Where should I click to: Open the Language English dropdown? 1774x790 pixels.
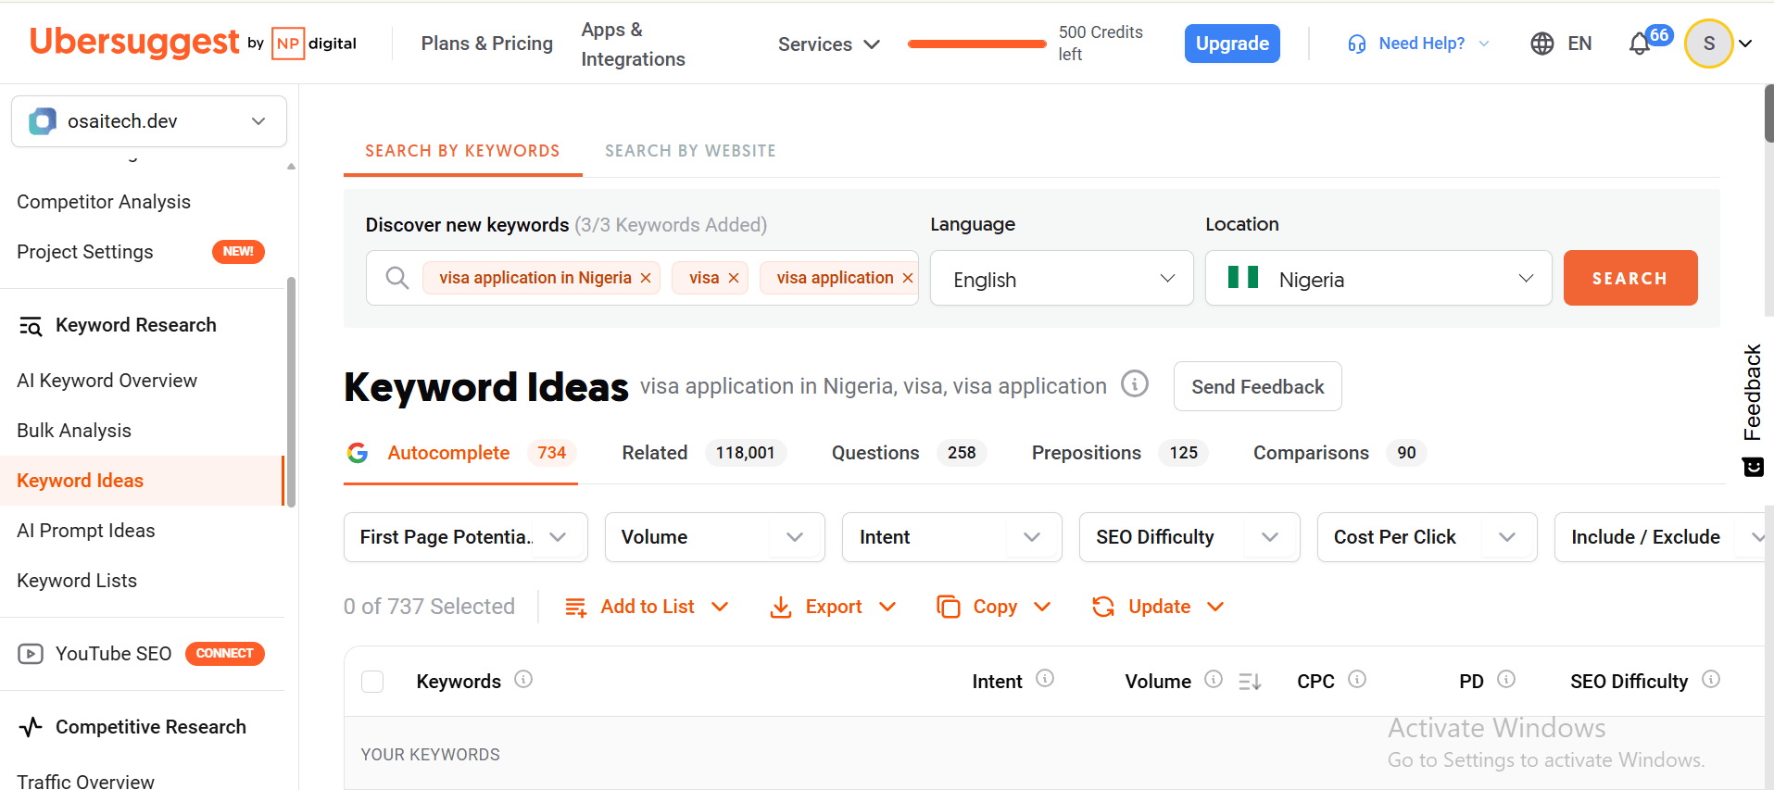pyautogui.click(x=1062, y=278)
